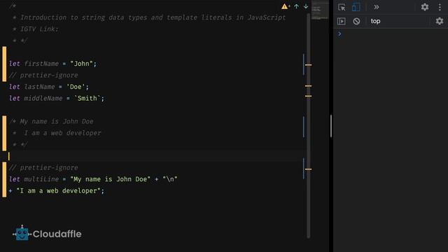Click the "John" string literal
This screenshot has width=448, height=252.
click(81, 64)
